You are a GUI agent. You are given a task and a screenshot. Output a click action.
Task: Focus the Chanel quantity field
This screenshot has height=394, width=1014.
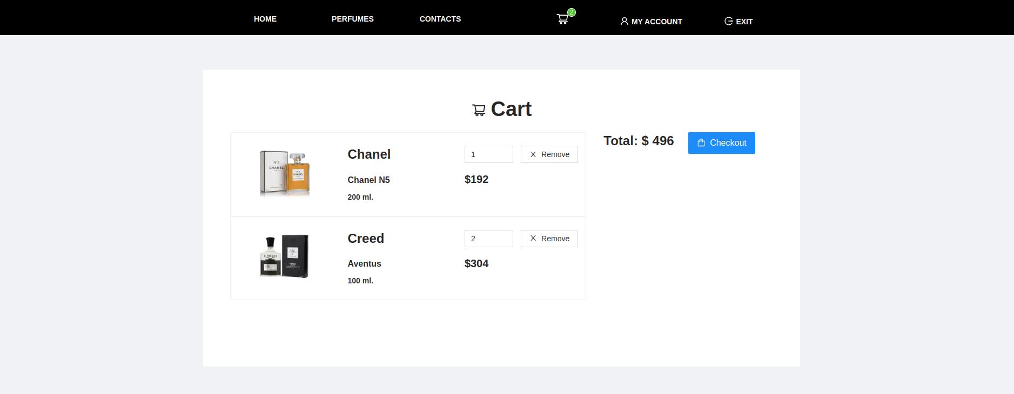click(489, 154)
